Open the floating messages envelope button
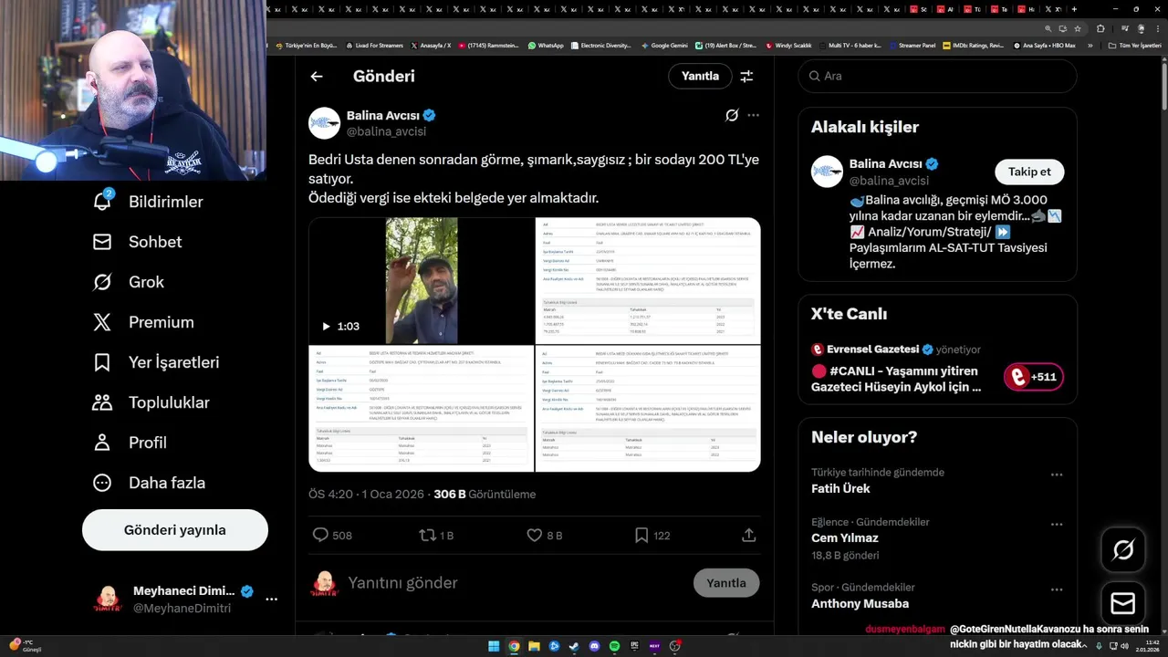The image size is (1168, 657). coord(1123,604)
